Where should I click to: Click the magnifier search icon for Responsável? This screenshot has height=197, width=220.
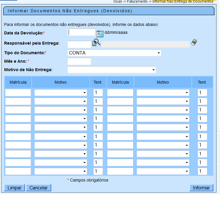(96, 43)
